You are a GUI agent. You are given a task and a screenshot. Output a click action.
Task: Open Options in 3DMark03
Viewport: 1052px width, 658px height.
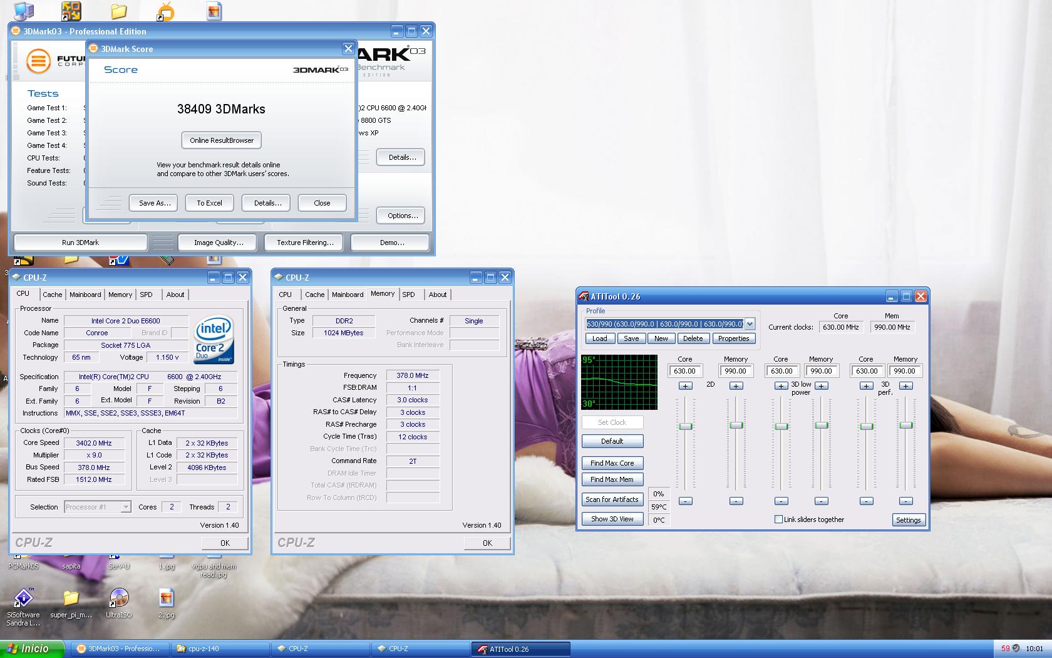401,216
